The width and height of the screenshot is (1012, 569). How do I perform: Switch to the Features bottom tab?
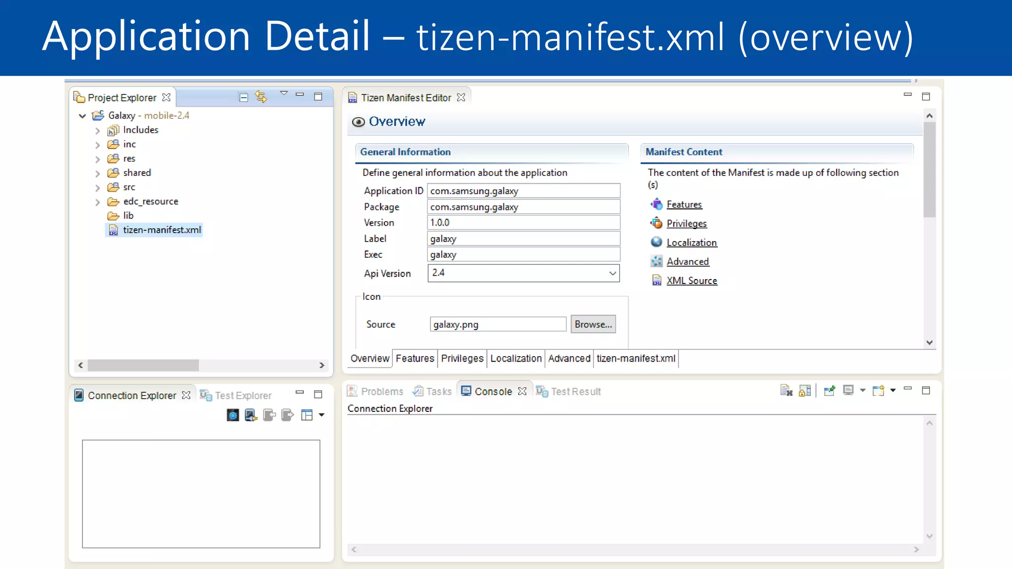pyautogui.click(x=415, y=359)
